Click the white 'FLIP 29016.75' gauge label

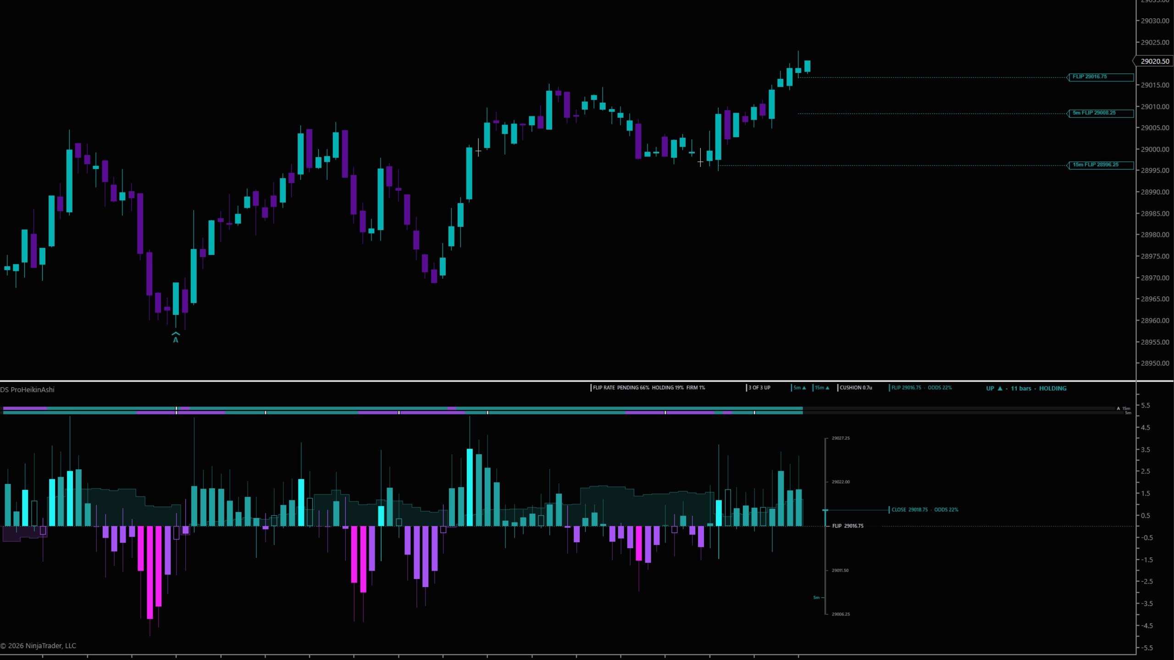tap(847, 526)
